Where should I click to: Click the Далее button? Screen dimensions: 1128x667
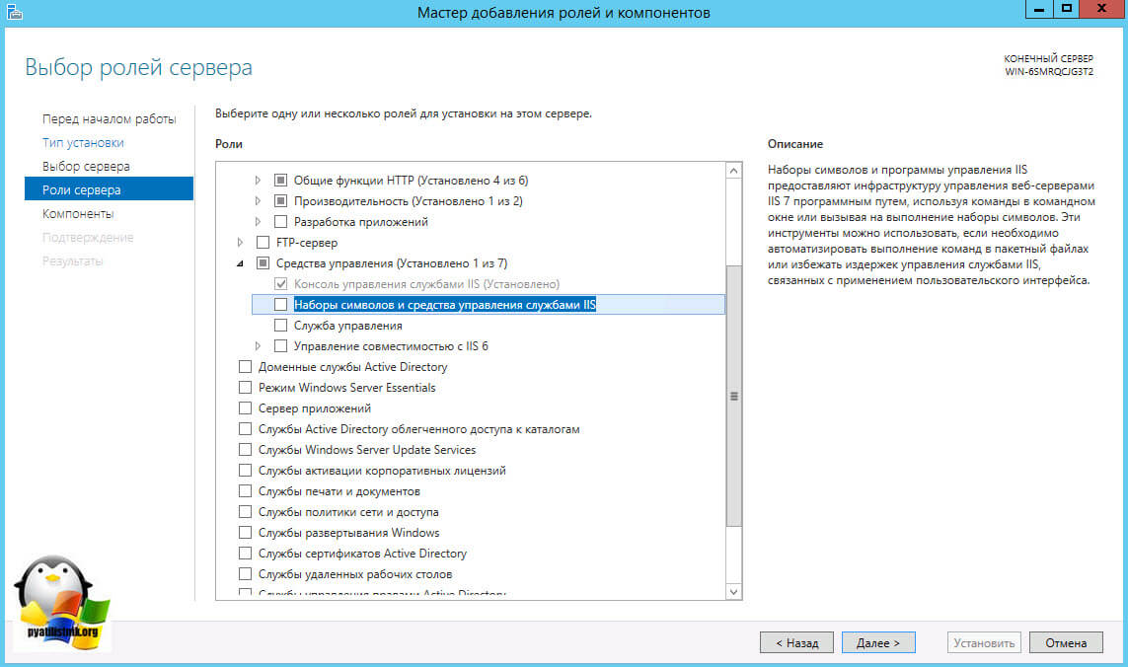878,642
